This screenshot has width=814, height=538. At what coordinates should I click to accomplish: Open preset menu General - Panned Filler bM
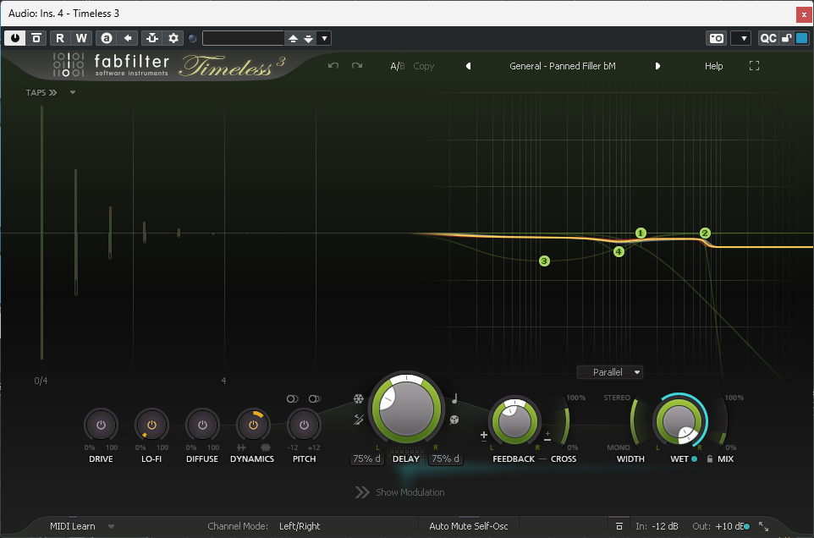[562, 66]
